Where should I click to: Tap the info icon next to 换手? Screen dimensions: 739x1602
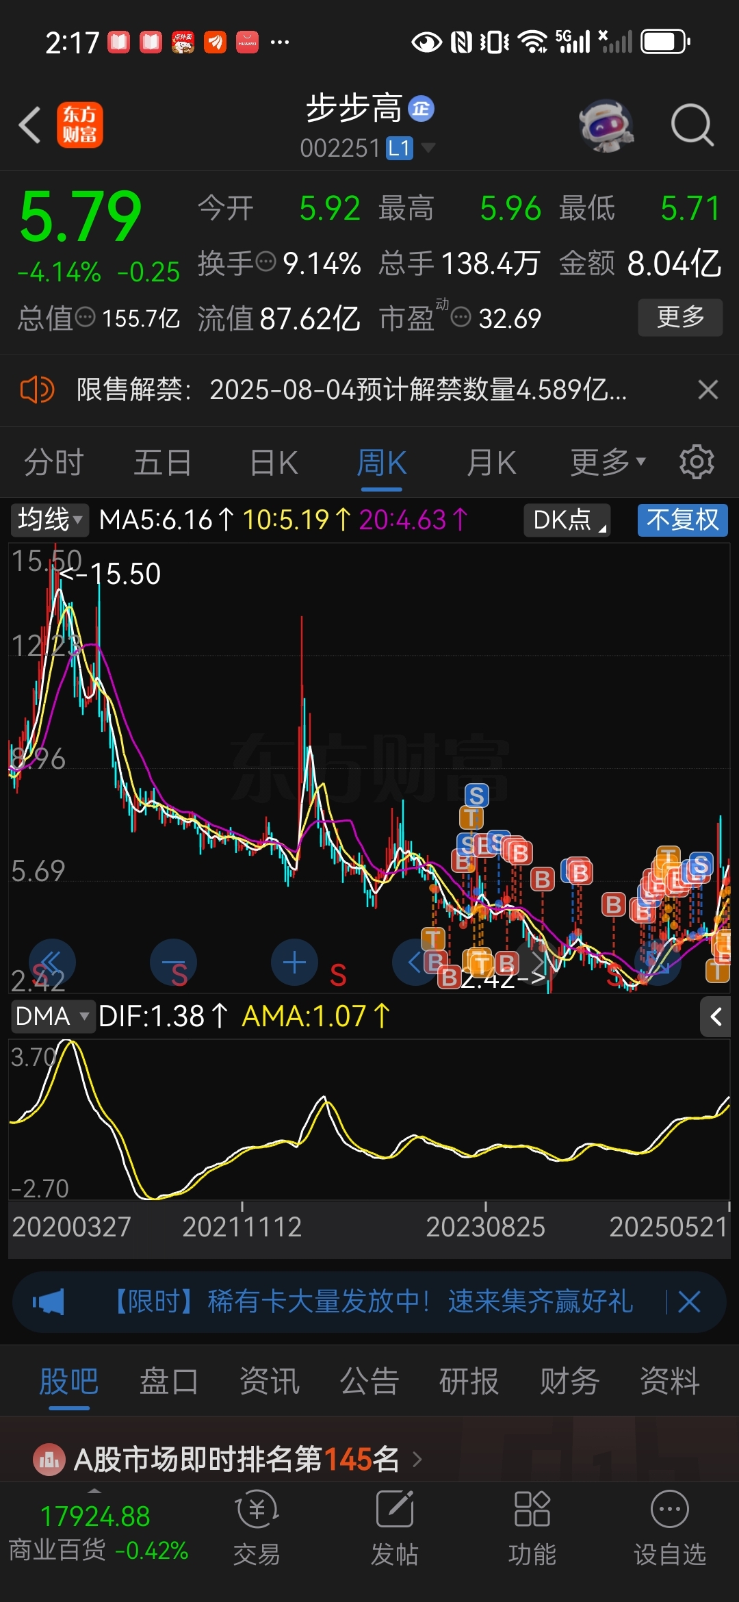point(265,262)
